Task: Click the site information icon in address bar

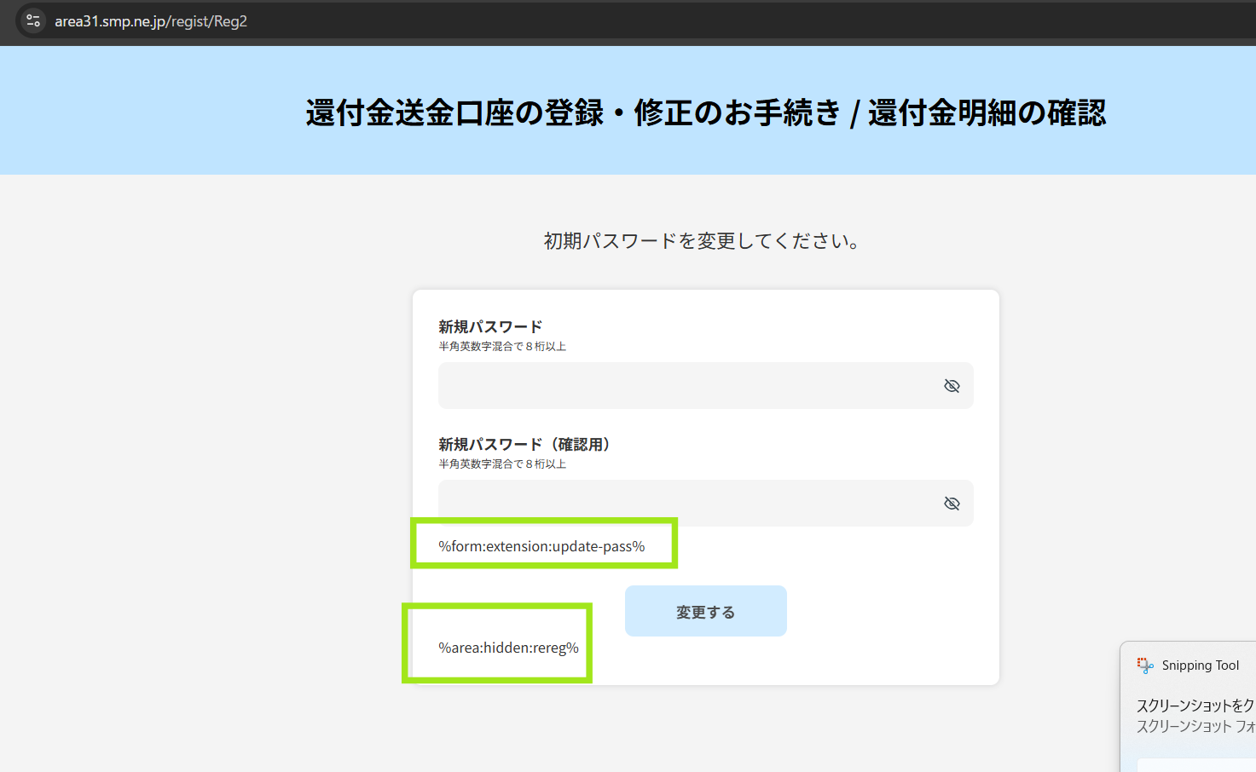Action: 33,21
